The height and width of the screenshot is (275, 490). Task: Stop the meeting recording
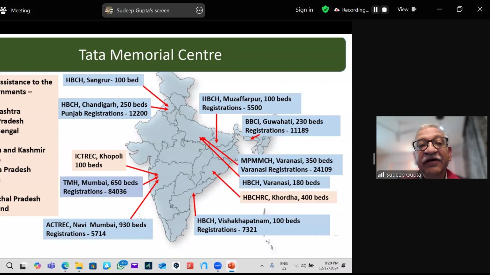click(384, 10)
